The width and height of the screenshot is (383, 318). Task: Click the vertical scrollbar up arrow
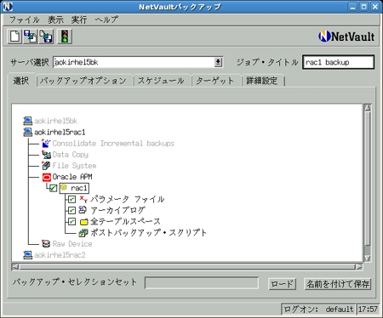point(368,108)
